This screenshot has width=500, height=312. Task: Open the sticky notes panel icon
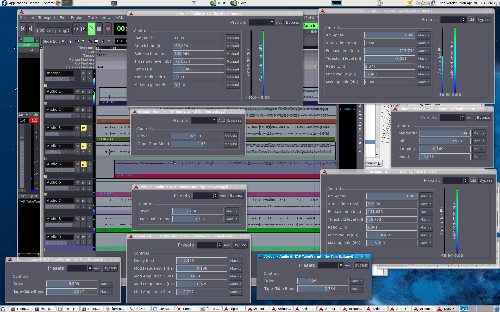click(x=410, y=3)
